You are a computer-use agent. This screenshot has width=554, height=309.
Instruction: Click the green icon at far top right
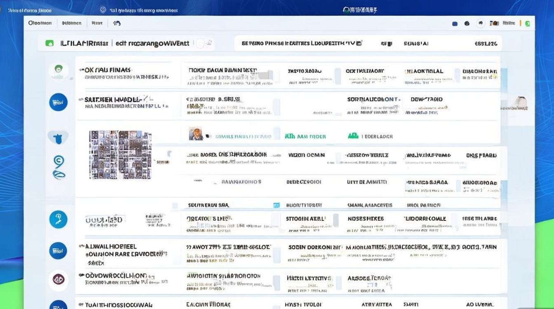click(x=528, y=23)
